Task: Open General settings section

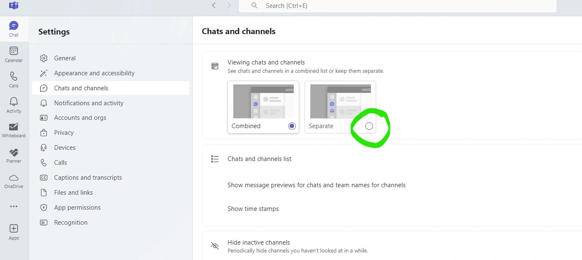Action: pyautogui.click(x=65, y=58)
